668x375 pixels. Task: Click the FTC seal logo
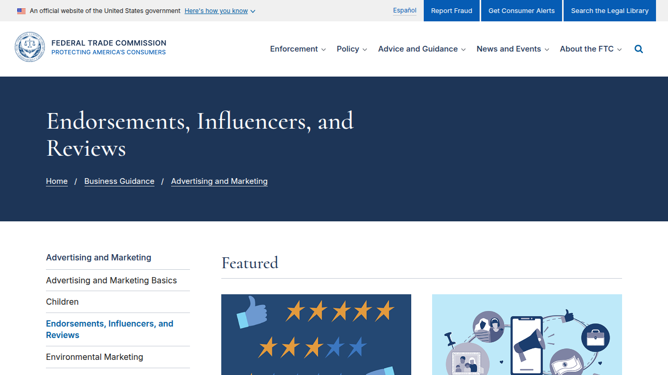pos(30,47)
